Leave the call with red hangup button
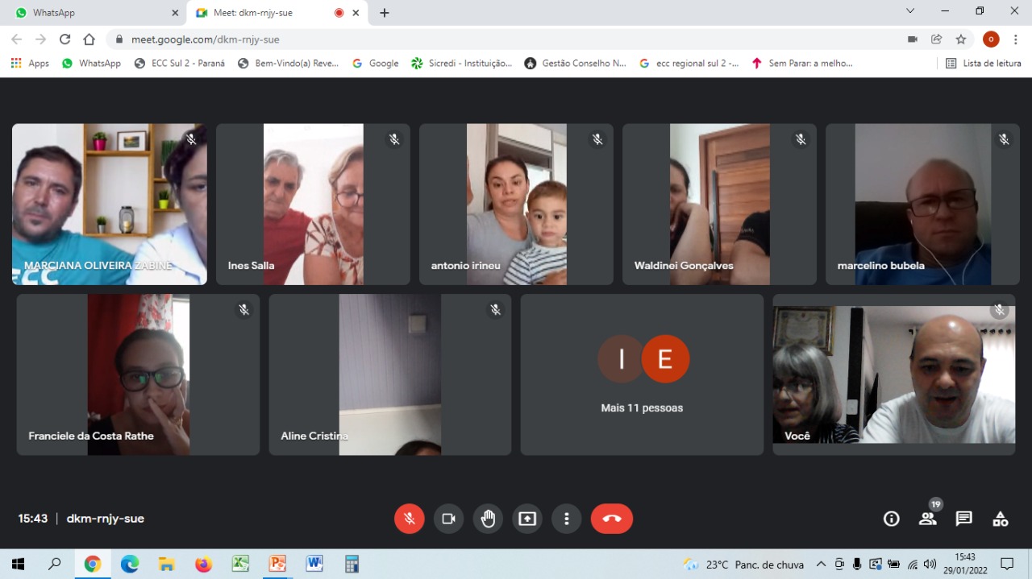 [x=612, y=519]
